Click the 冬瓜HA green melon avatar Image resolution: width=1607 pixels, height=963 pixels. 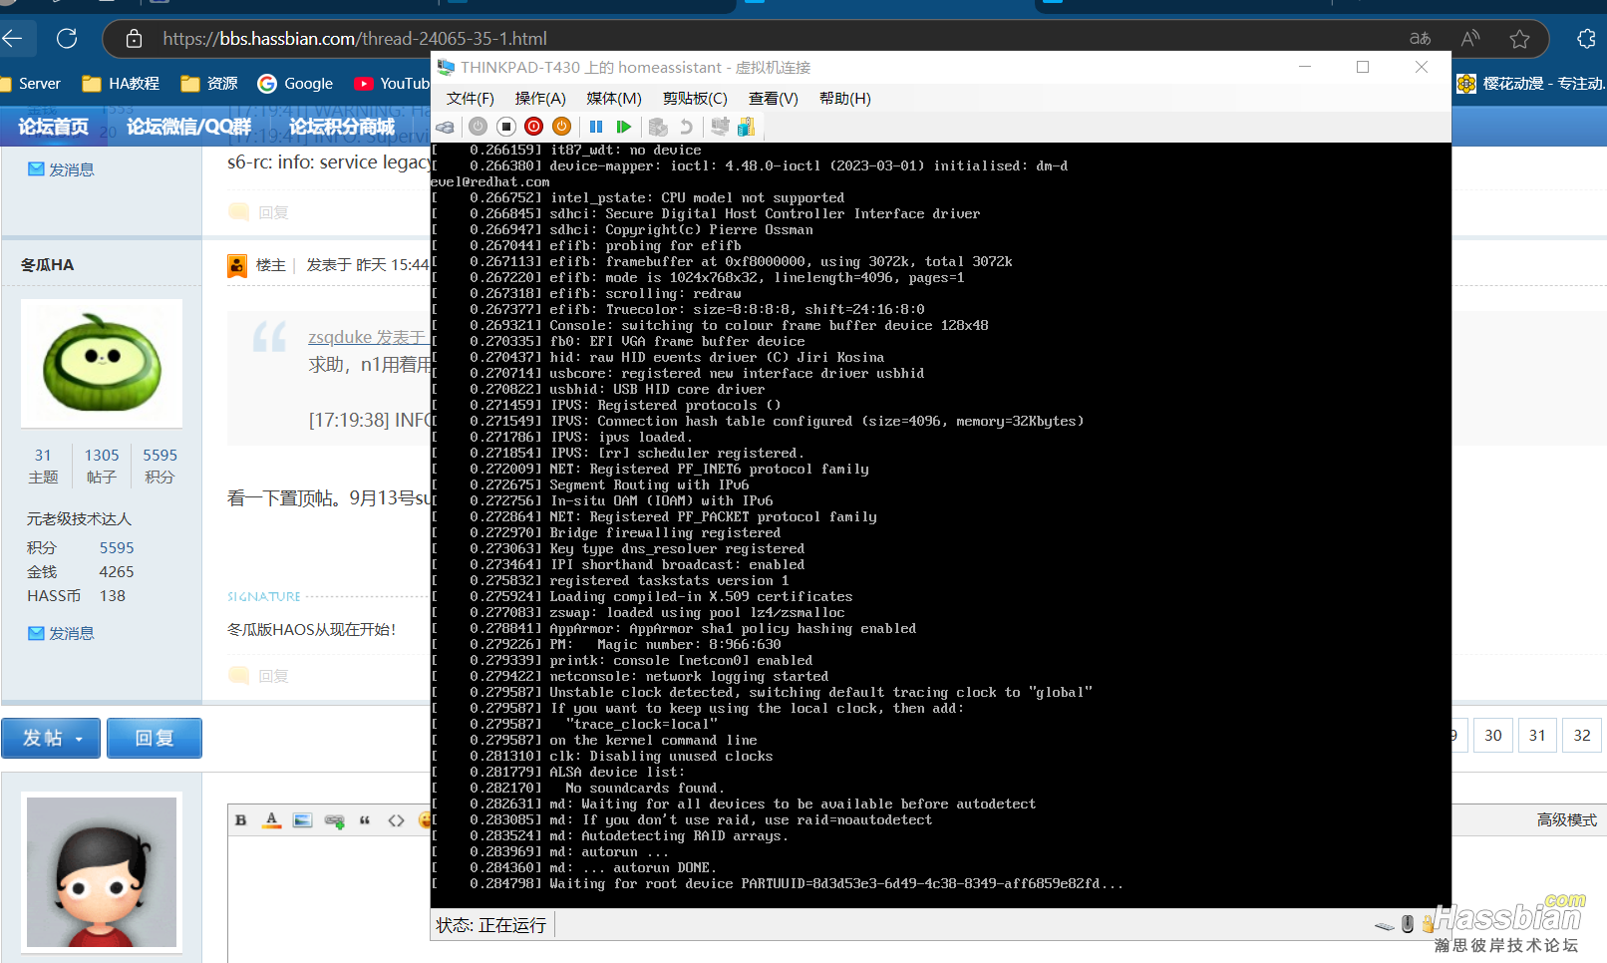tap(102, 364)
